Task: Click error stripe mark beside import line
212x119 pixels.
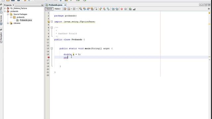Action: (x=209, y=24)
